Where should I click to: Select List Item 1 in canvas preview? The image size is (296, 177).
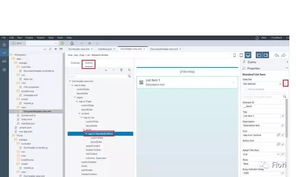click(x=187, y=82)
